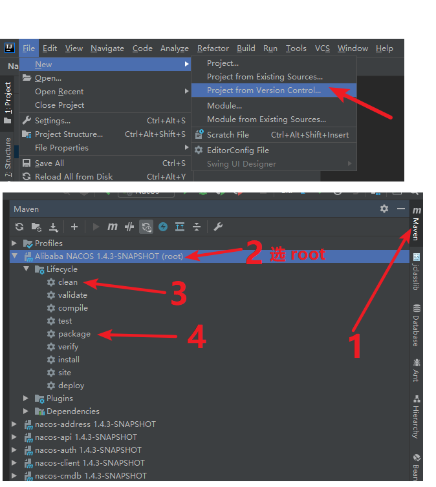Click Save All in File menu
Screen dimensions: 436x487
[105, 163]
